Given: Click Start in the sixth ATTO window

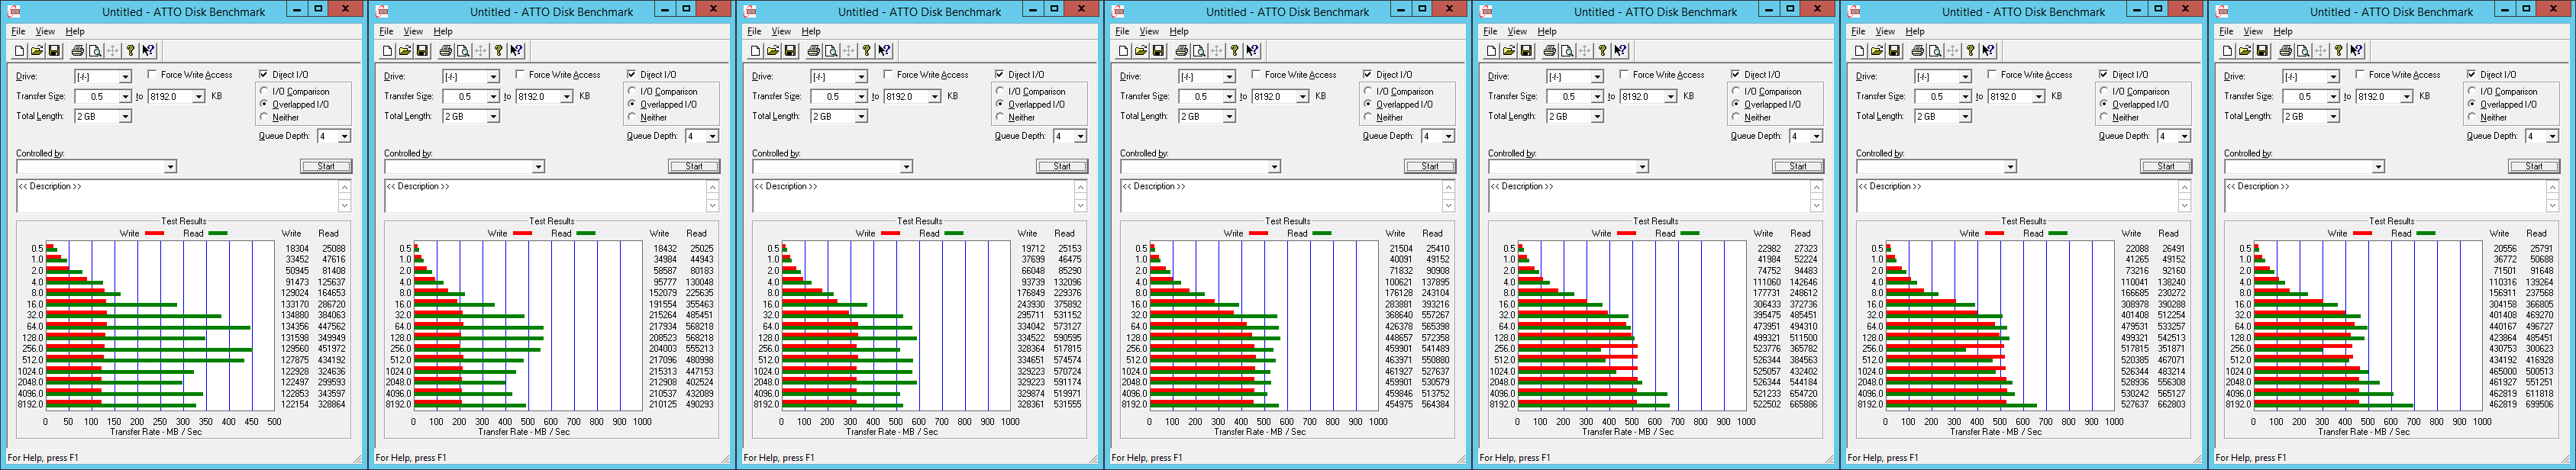Looking at the screenshot, I should 2166,166.
